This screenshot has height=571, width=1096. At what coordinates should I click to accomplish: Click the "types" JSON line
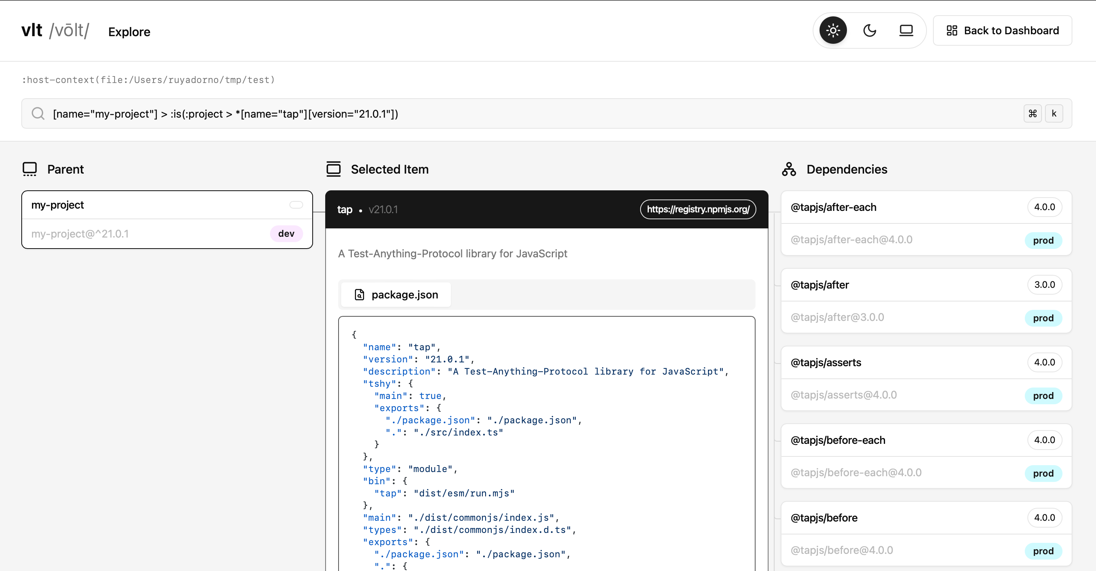coord(469,530)
